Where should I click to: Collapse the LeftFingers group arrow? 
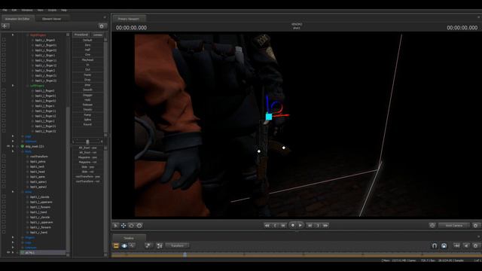click(13, 85)
